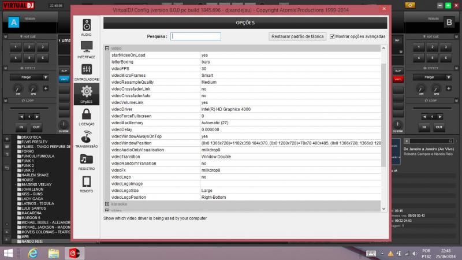Screen dimensions: 462x260
Task: Open the volume tray icon
Action: pyautogui.click(x=415, y=254)
